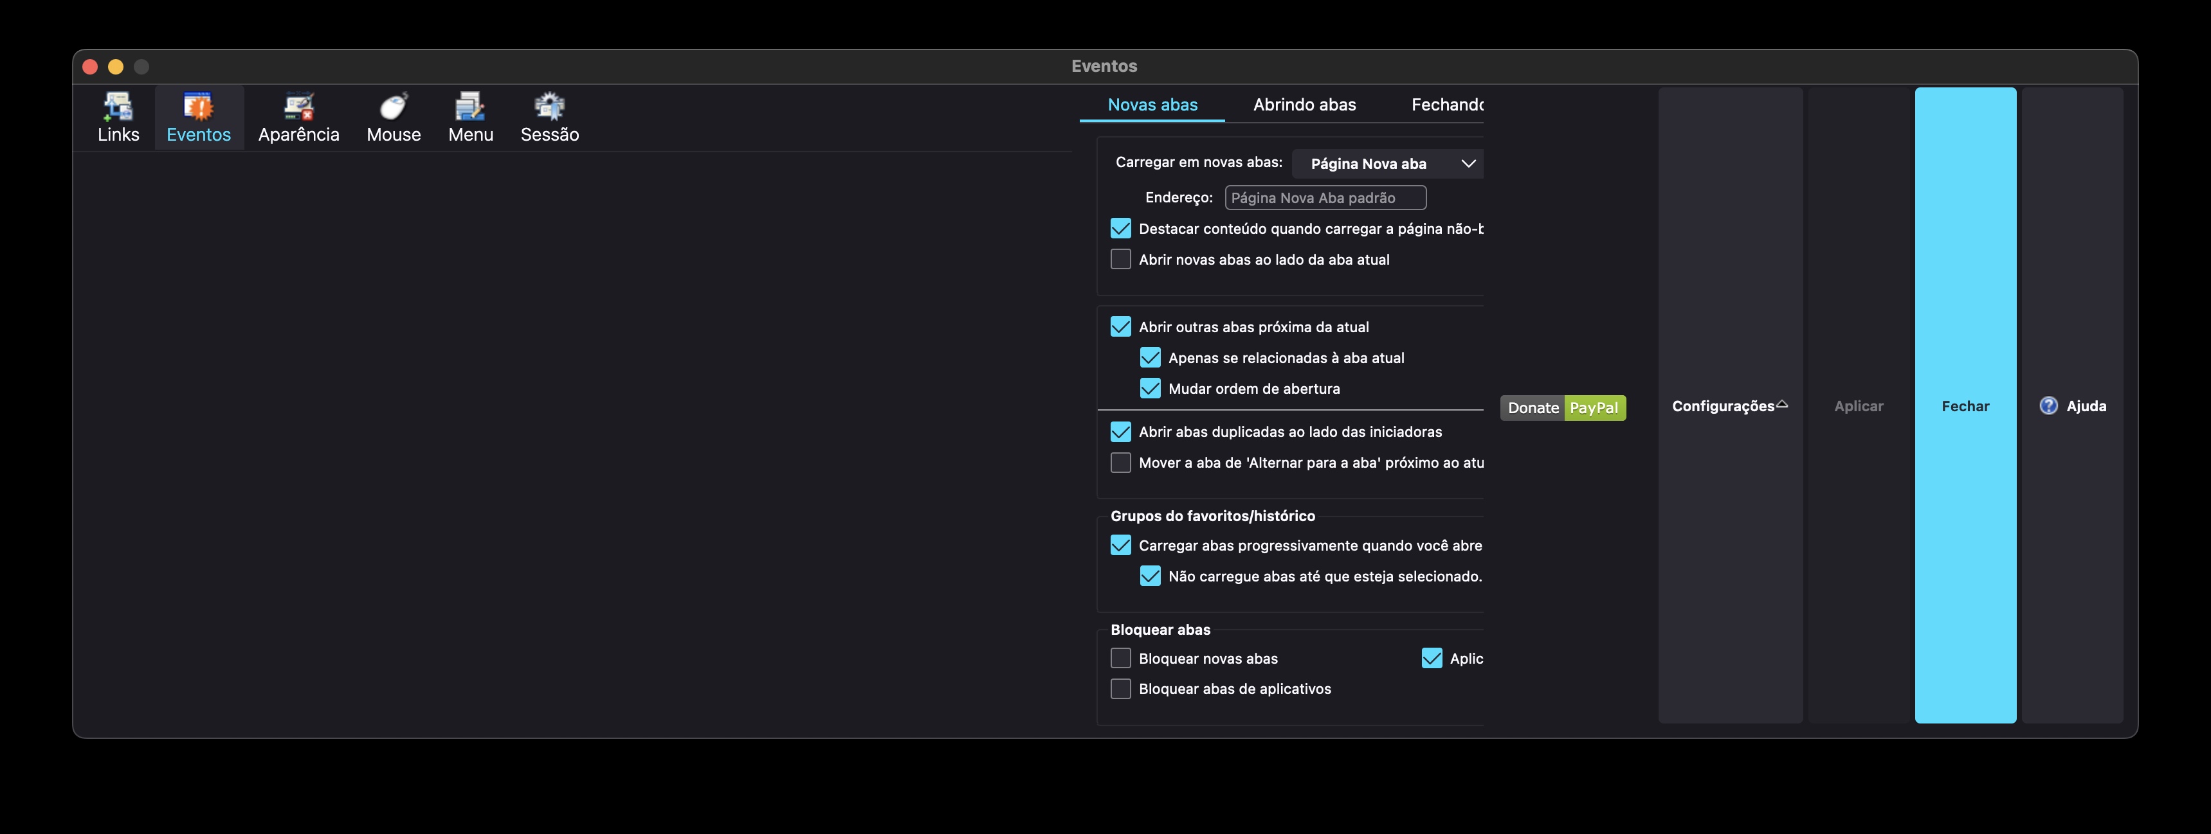Select the 'Fechando' tab
Screen dimensions: 2211x834
(1446, 105)
